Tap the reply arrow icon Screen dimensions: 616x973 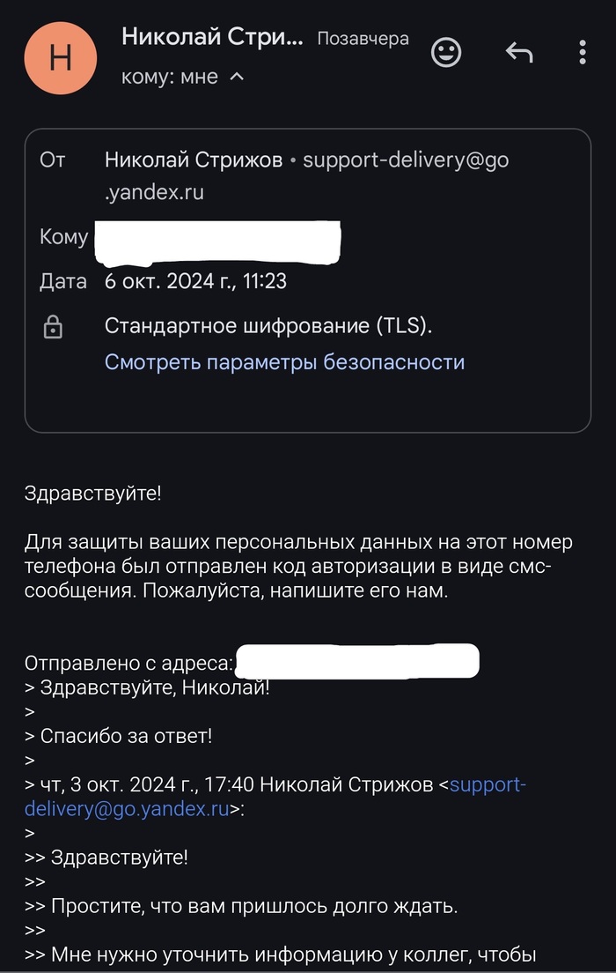tap(519, 53)
